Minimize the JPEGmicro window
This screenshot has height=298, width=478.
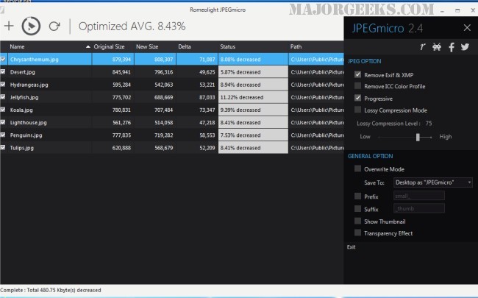point(442,10)
